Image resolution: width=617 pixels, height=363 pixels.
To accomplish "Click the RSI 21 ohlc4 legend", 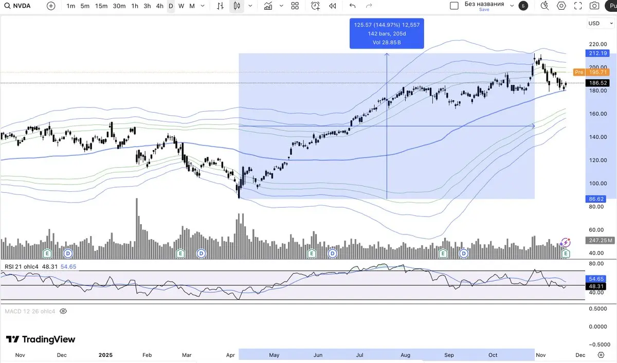I will tap(23, 266).
